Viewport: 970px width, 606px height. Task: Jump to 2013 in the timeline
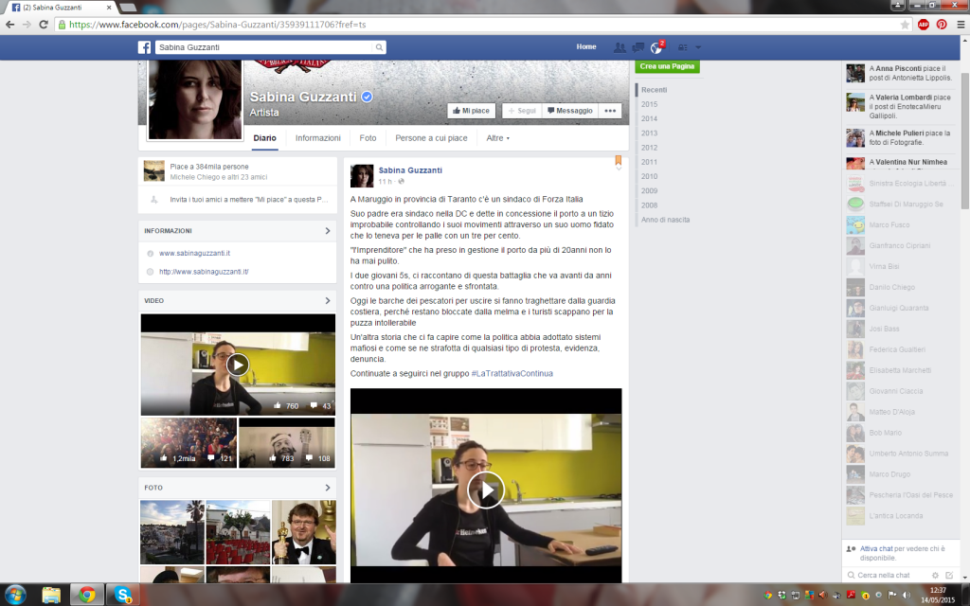coord(649,134)
